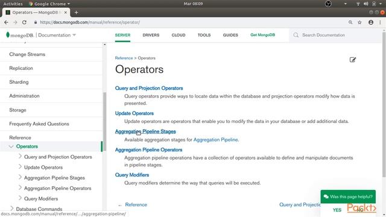The width and height of the screenshot is (386, 217).
Task: Click the browser address bar URL
Action: [x=90, y=22]
